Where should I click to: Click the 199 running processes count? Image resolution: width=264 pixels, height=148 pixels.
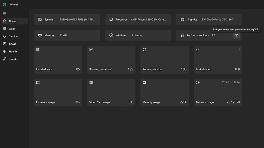coord(130,69)
